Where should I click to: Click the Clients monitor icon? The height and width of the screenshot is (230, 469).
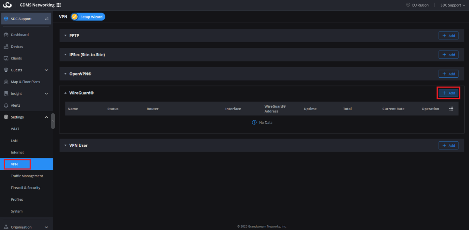point(6,58)
